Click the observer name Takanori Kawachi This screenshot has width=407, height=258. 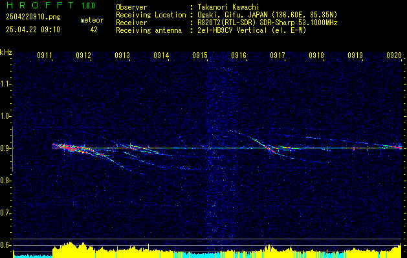click(x=228, y=7)
